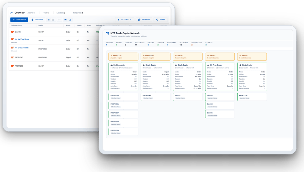Filter by single copier person icon
Viewport: 304px width, 172px height.
click(x=70, y=20)
